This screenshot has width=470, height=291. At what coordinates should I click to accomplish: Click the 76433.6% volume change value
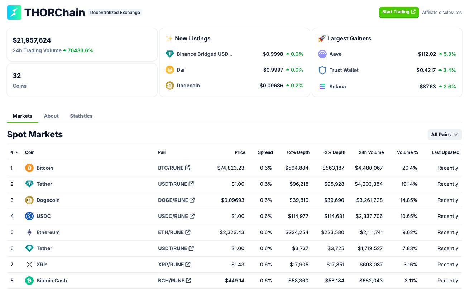click(80, 50)
